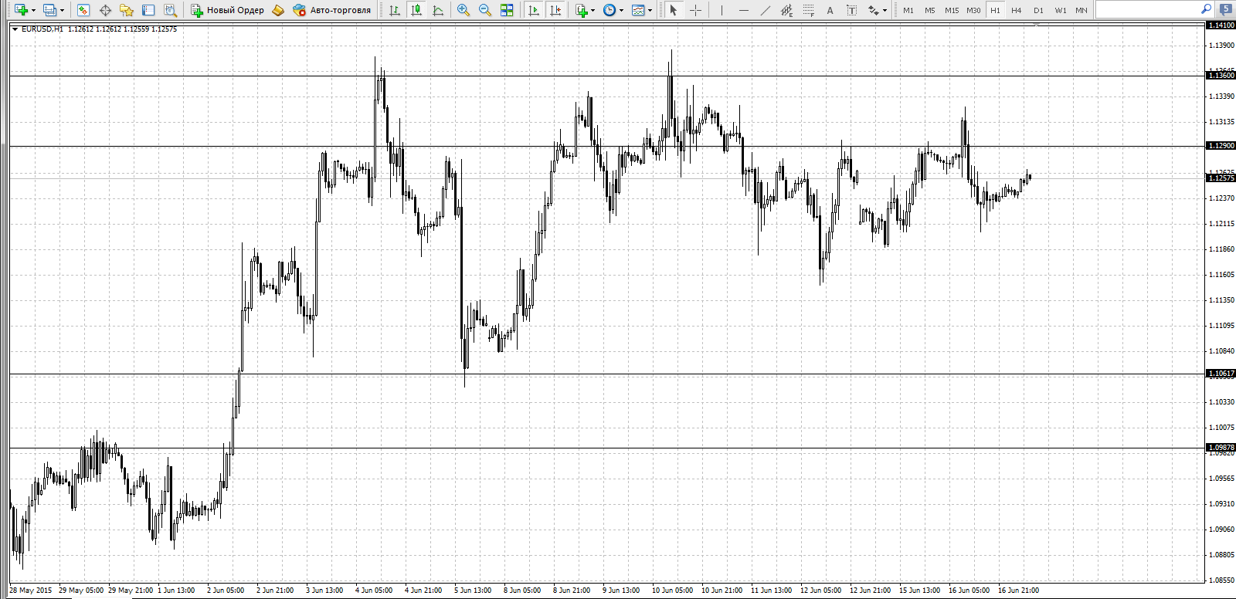1236x599 pixels.
Task: Select the horizontal line at 1.10617
Action: 607,374
